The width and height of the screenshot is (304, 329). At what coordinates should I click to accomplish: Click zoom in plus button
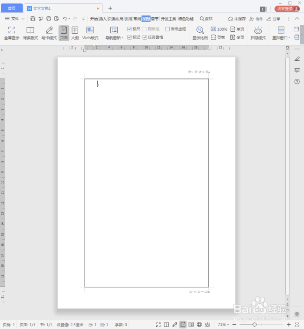click(289, 325)
